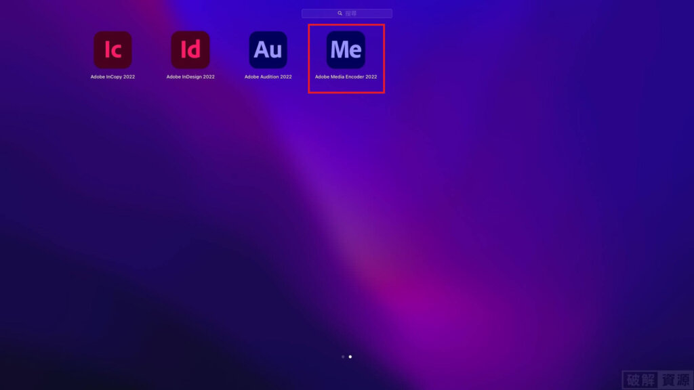Screen dimensions: 694x390
Task: Start Adobe Audition 2022 via its icon
Action: [x=268, y=49]
